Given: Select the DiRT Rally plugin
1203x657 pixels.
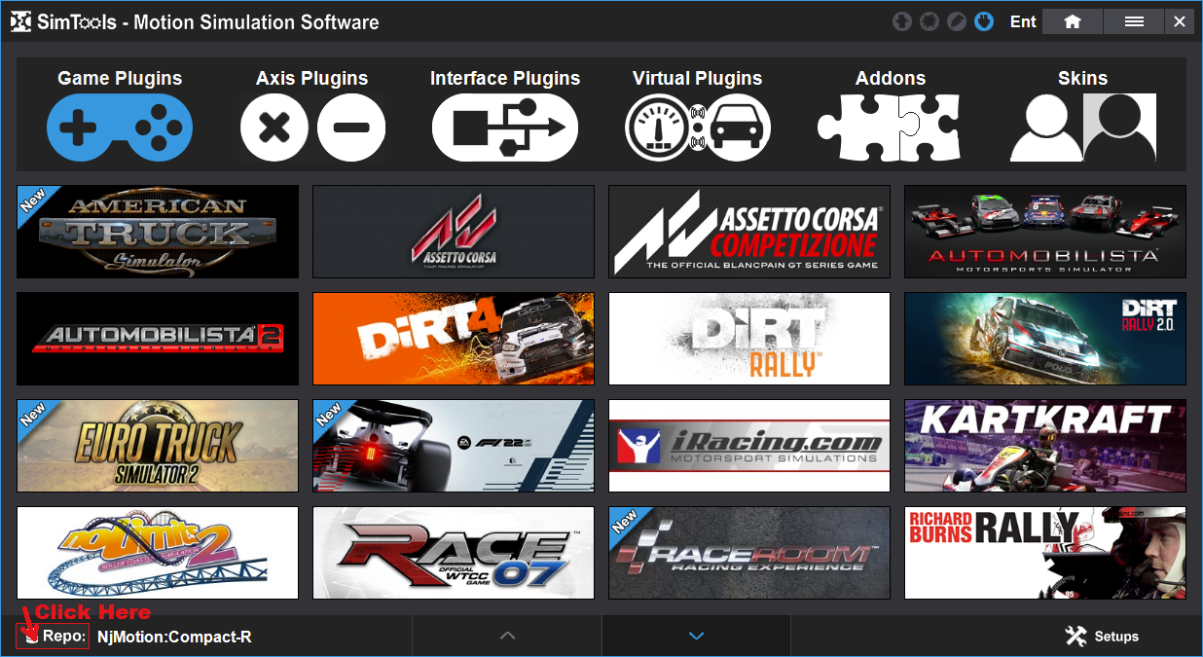Looking at the screenshot, I should pyautogui.click(x=749, y=339).
